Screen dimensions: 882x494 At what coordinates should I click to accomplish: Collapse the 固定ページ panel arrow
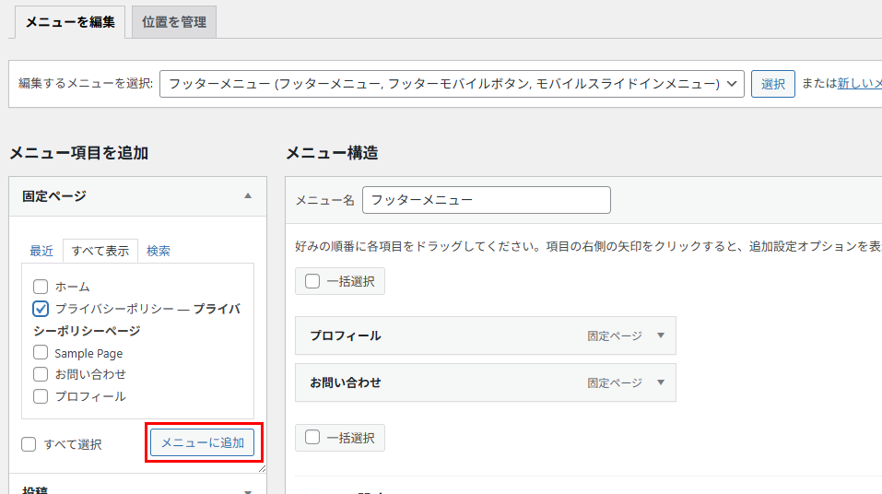click(x=247, y=196)
